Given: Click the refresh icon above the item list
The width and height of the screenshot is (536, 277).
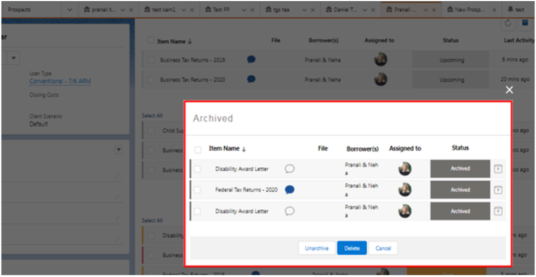Looking at the screenshot, I should (x=507, y=23).
